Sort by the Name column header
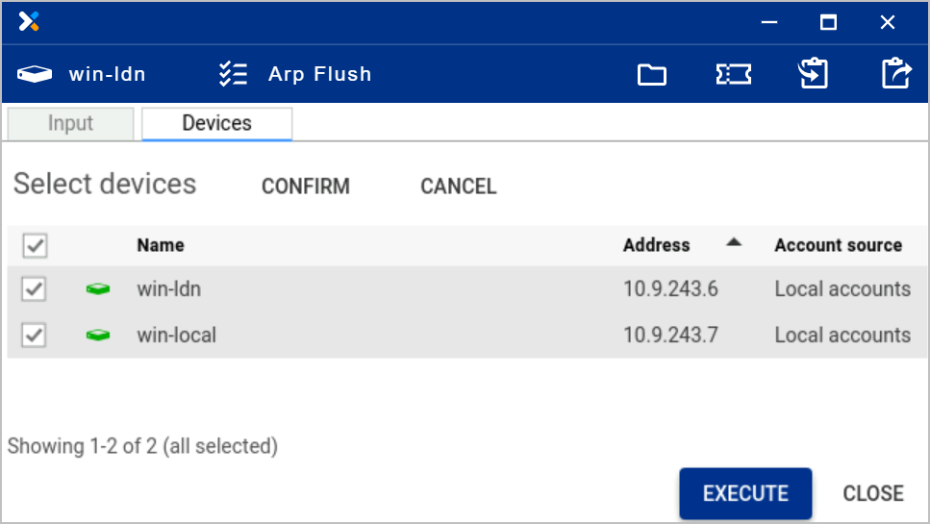Image resolution: width=930 pixels, height=524 pixels. 161,245
